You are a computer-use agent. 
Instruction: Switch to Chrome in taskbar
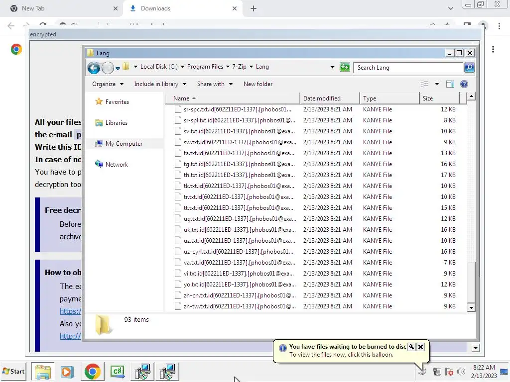(92, 371)
